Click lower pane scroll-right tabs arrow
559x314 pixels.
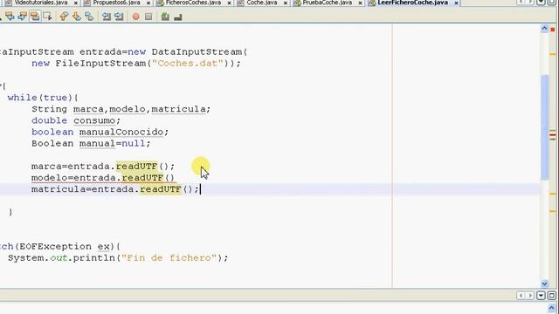pyautogui.click(x=530, y=296)
